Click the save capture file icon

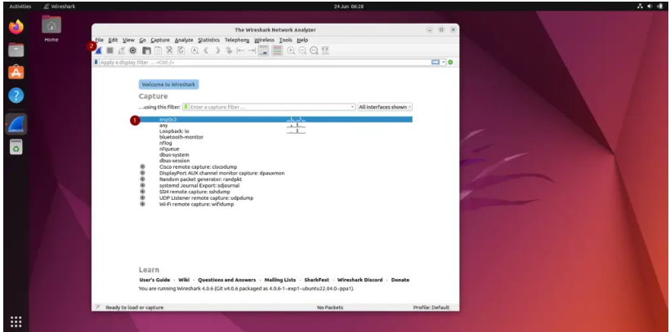pos(158,51)
